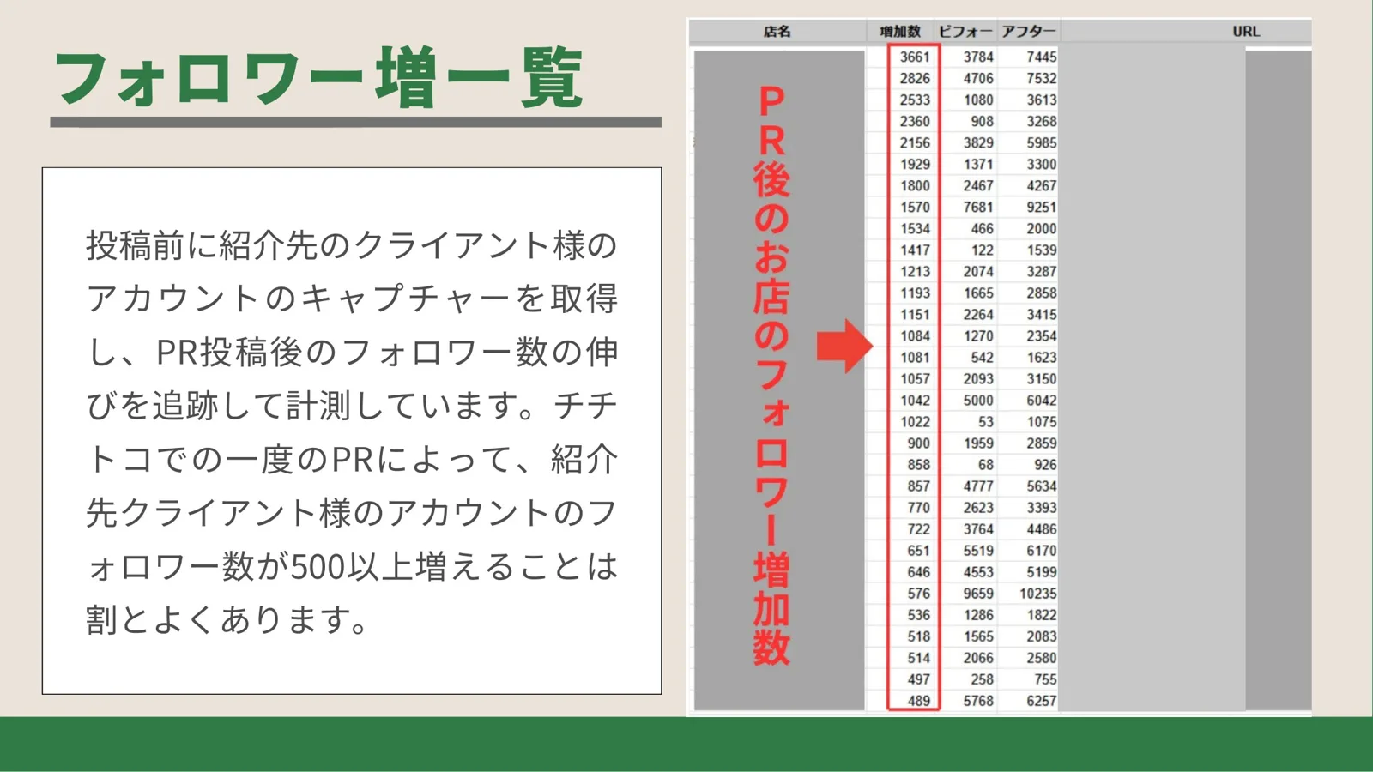Select the アフター column header

[x=1028, y=32]
